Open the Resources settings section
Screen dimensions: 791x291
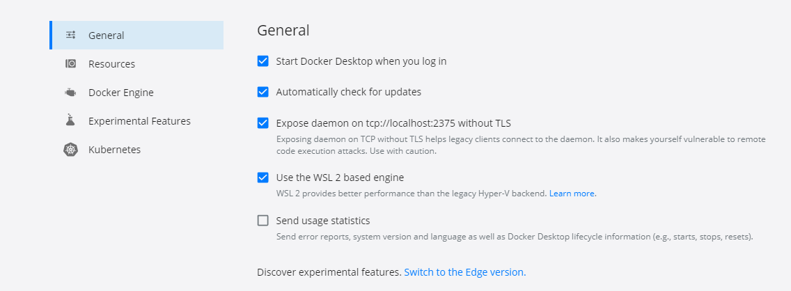point(136,64)
